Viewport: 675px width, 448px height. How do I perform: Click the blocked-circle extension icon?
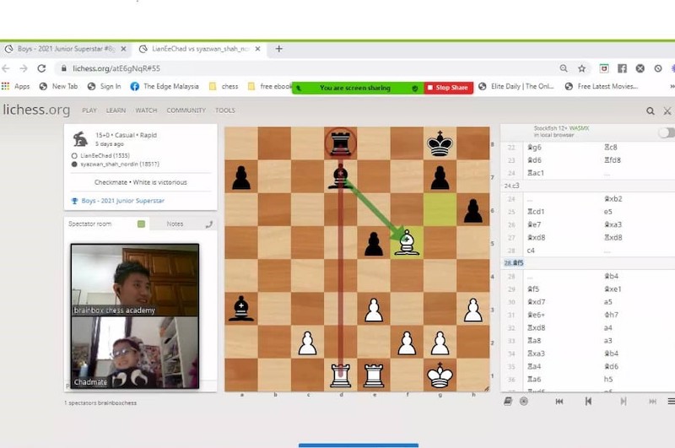658,68
